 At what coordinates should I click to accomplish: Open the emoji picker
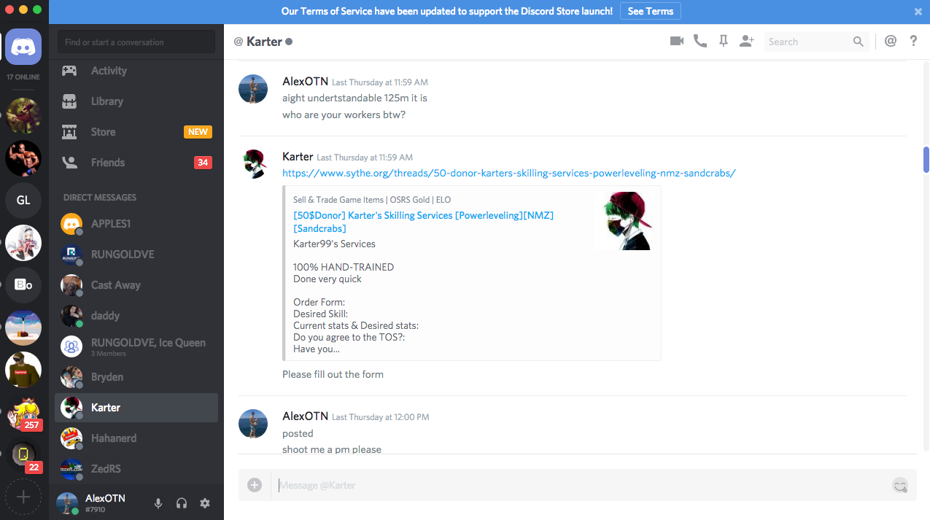[900, 485]
